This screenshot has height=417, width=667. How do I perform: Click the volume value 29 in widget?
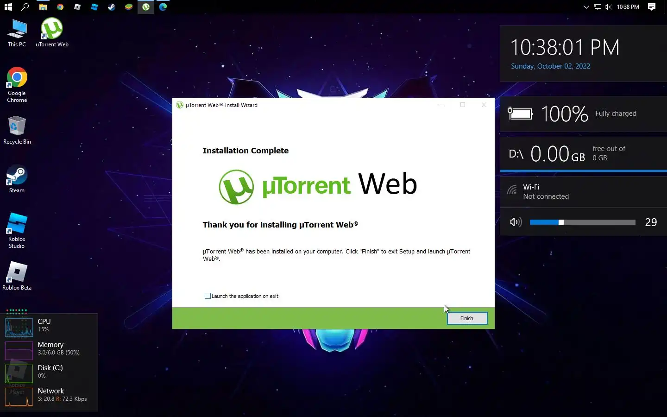coord(651,222)
